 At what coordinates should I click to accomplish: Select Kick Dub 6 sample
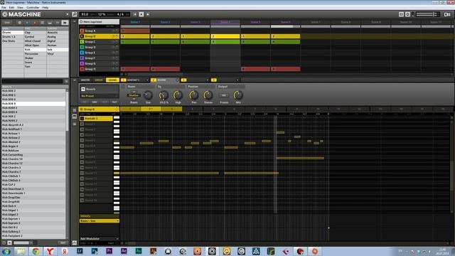33,206
